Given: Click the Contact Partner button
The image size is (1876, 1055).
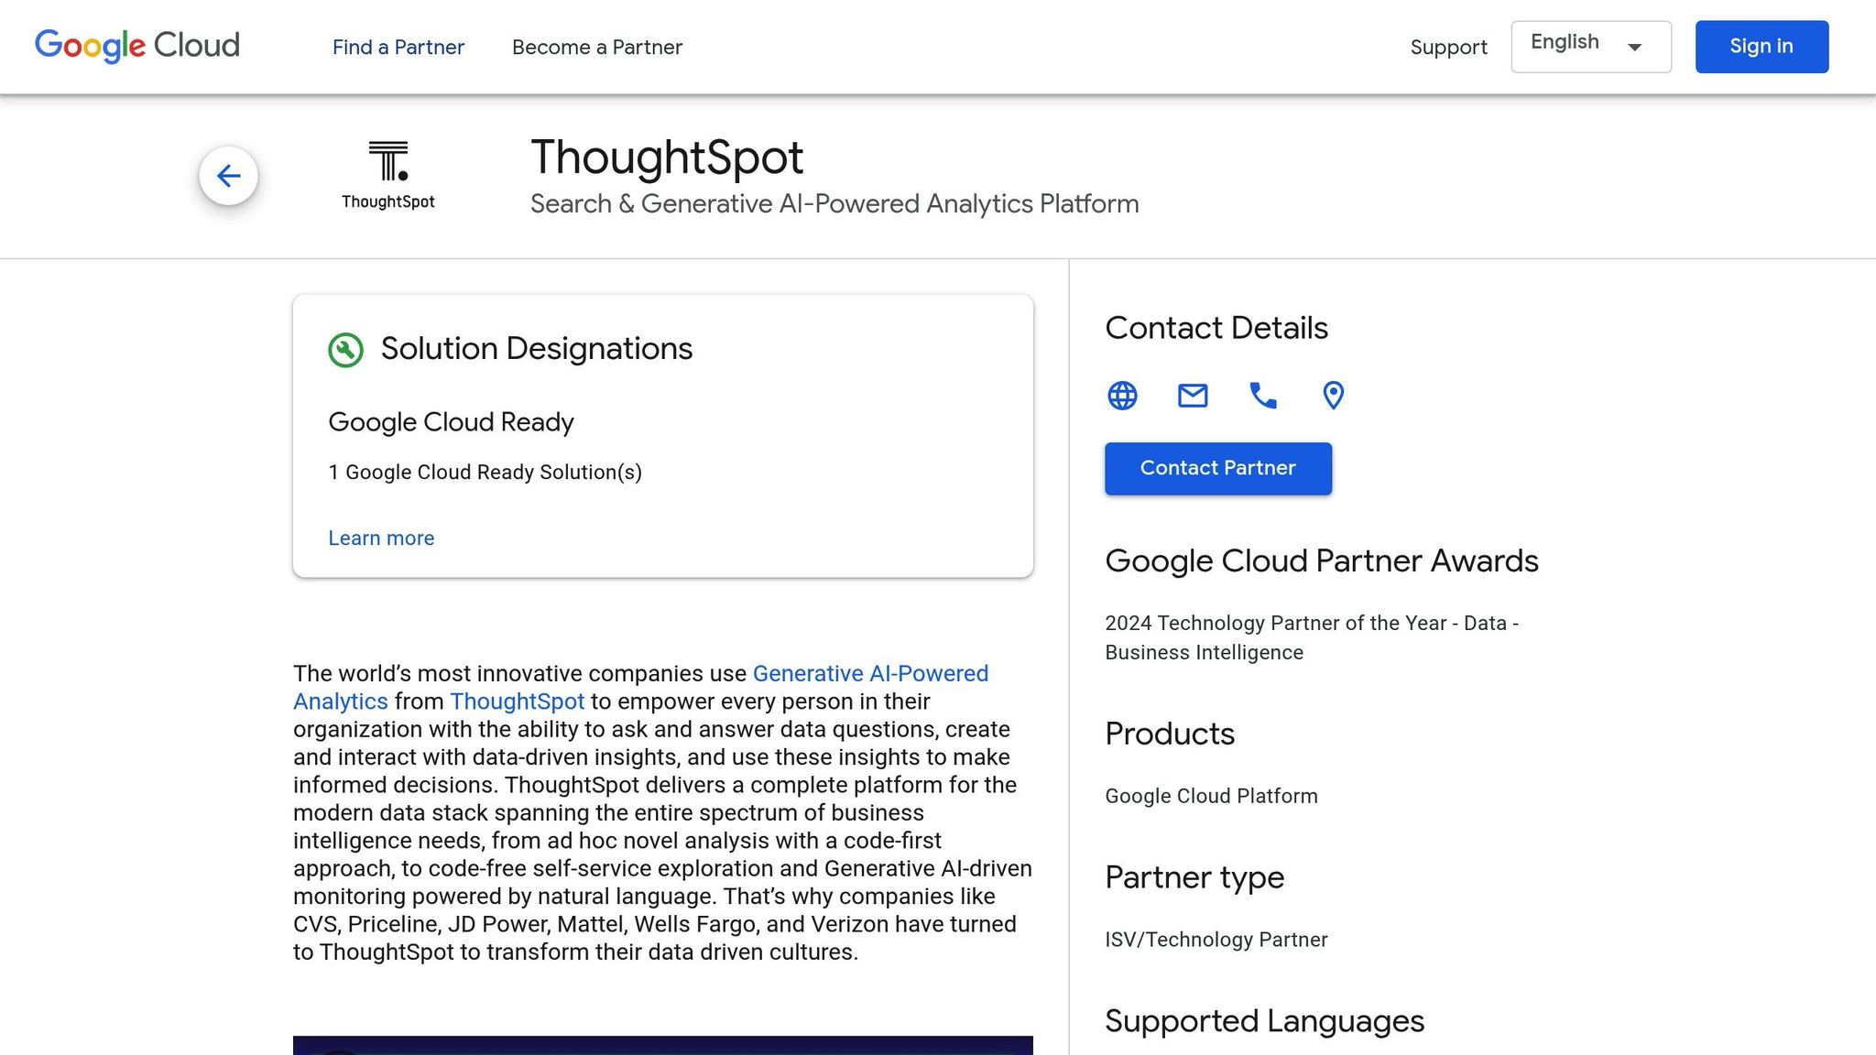Looking at the screenshot, I should pos(1217,468).
